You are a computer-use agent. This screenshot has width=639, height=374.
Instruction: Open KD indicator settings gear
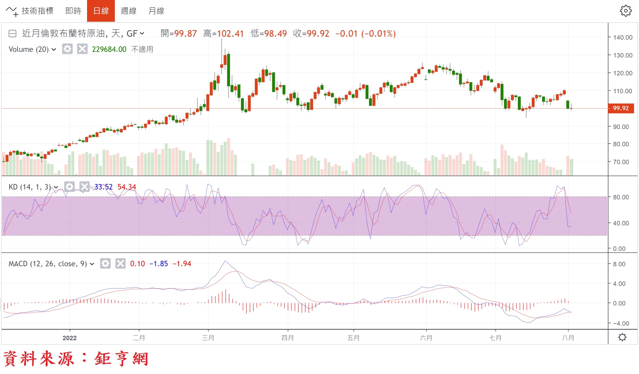pyautogui.click(x=69, y=187)
